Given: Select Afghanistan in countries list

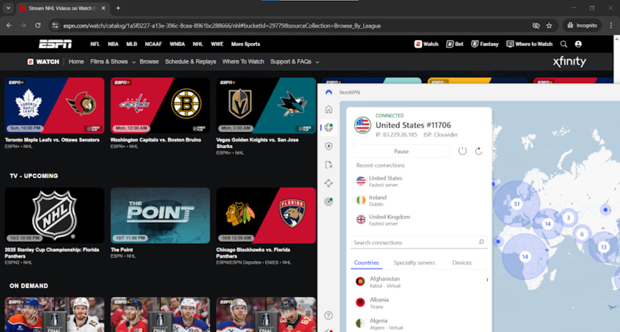Looking at the screenshot, I should coord(419,281).
